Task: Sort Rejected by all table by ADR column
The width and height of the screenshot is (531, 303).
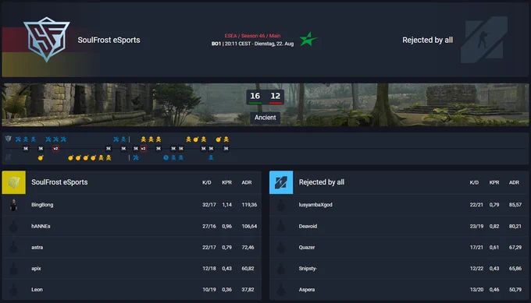Action: 514,182
